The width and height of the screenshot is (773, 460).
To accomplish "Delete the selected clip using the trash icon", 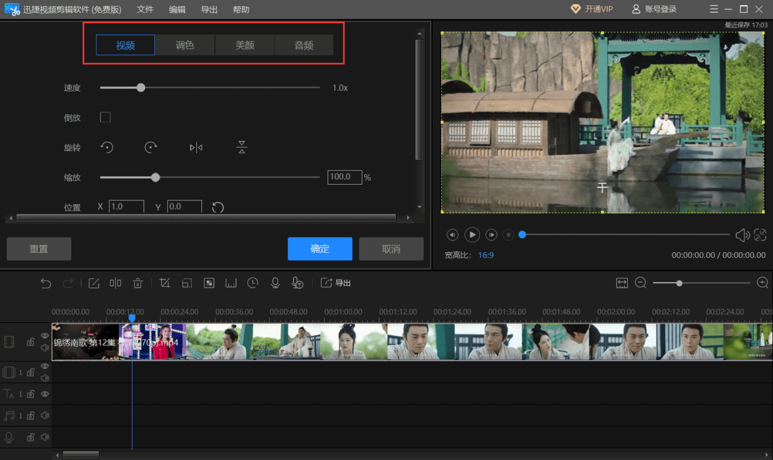I will pos(138,283).
